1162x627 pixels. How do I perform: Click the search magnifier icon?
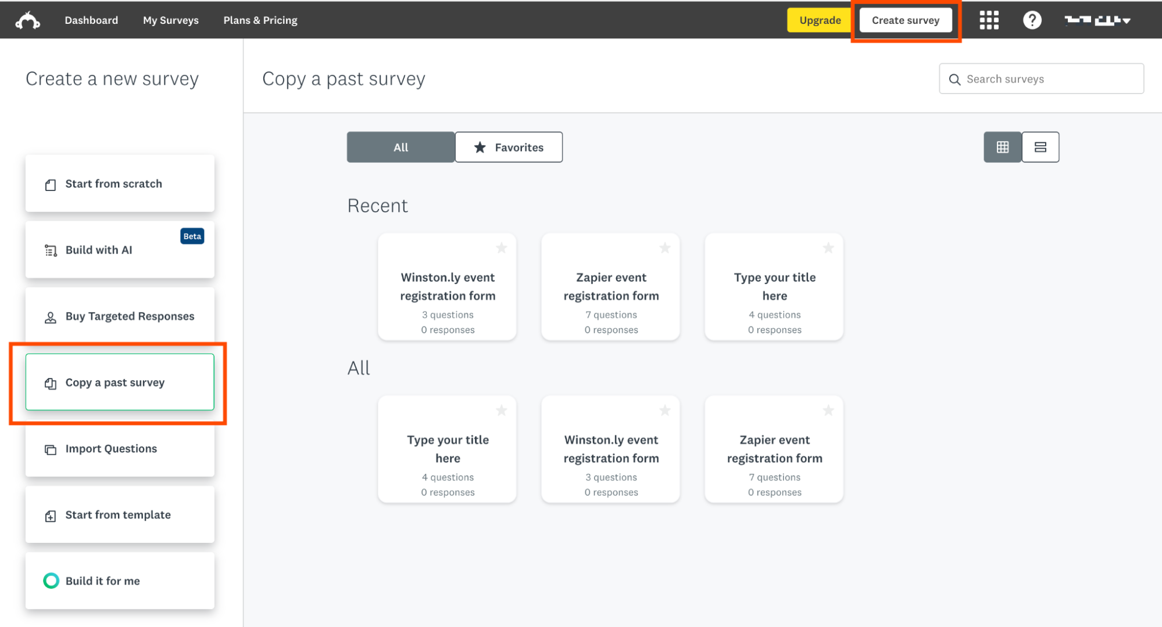(954, 80)
